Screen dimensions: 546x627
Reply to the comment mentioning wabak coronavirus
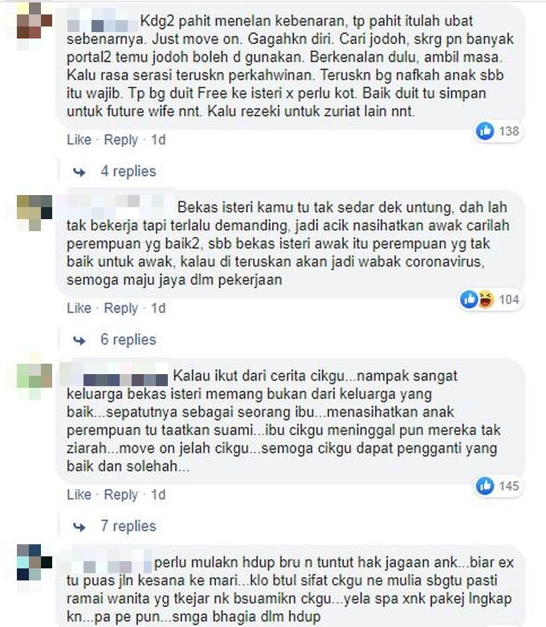(x=120, y=308)
